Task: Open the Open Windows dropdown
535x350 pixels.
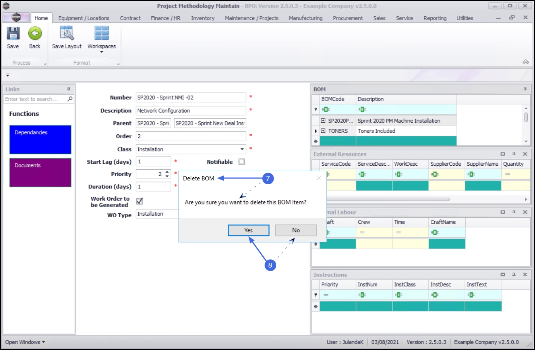Action: [25, 342]
